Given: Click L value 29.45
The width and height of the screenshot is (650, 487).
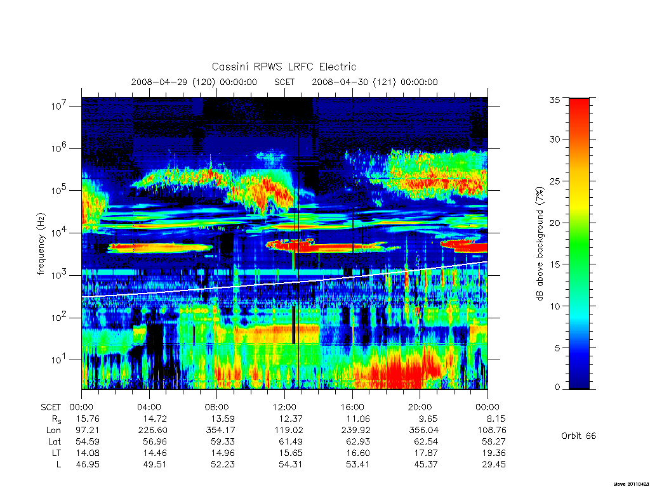Looking at the screenshot, I should [494, 464].
